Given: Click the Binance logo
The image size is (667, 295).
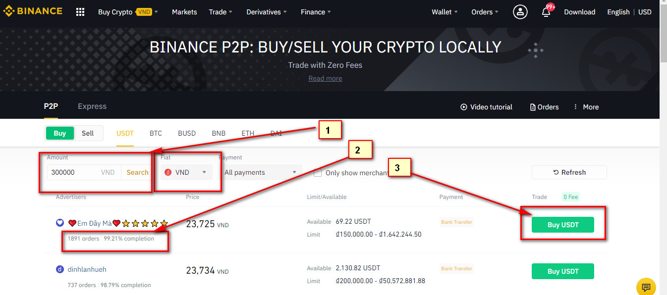Looking at the screenshot, I should (33, 11).
